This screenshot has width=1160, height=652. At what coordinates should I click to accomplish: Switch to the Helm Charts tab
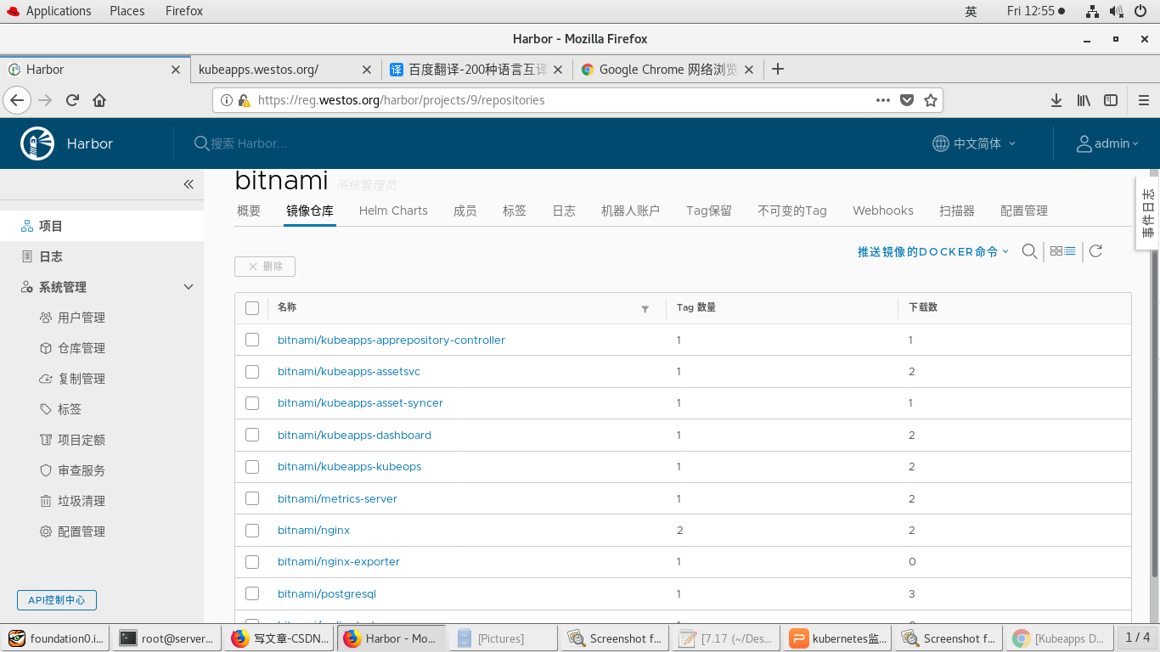[x=393, y=211]
